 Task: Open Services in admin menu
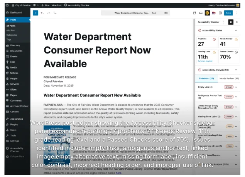17,84
